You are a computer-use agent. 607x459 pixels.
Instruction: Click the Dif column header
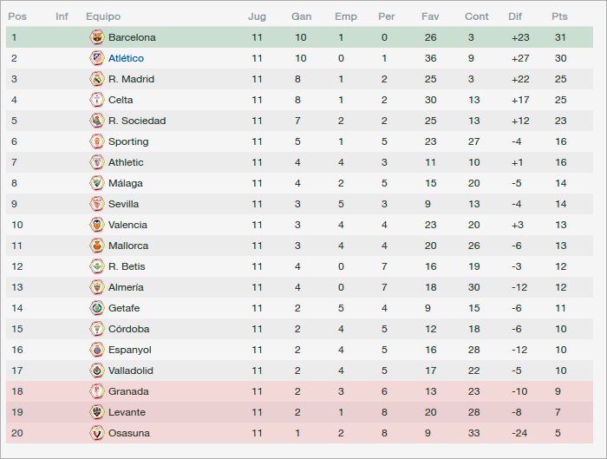click(515, 16)
